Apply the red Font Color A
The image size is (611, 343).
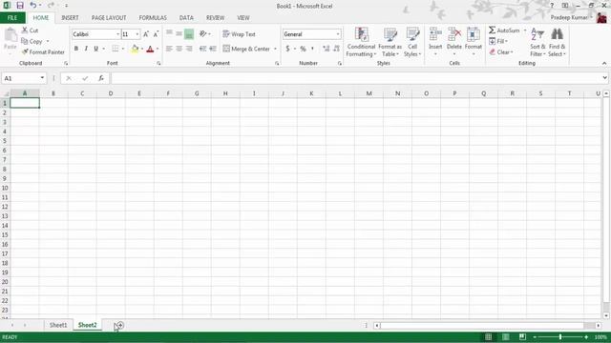coord(151,49)
